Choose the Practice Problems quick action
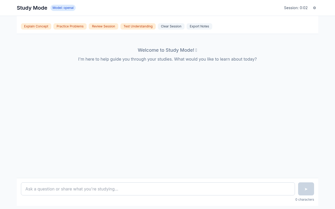 point(70,26)
